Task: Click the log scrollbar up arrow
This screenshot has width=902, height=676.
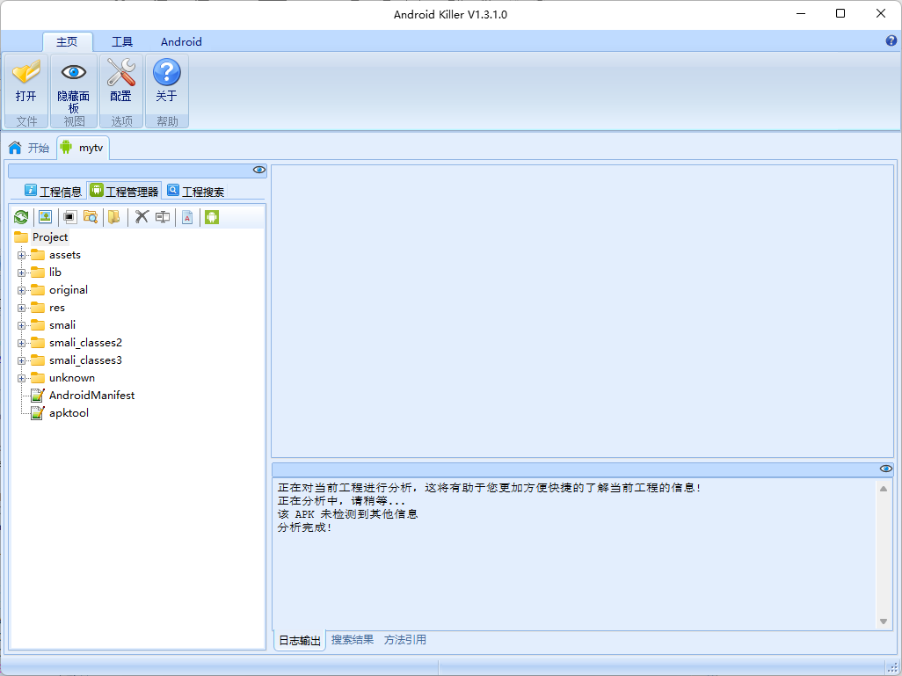Action: tap(884, 489)
